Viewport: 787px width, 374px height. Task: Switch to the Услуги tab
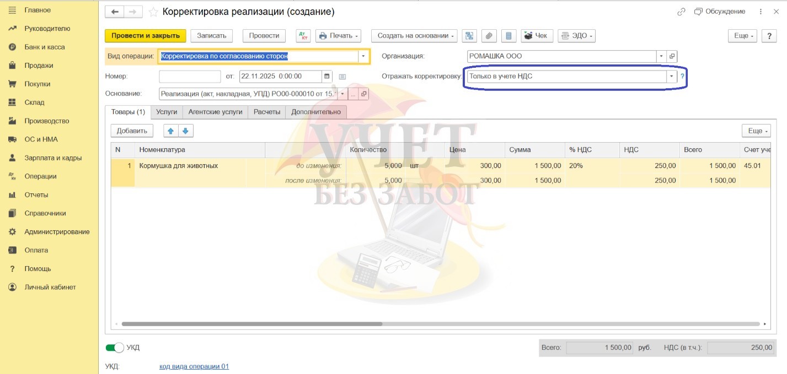pyautogui.click(x=167, y=112)
